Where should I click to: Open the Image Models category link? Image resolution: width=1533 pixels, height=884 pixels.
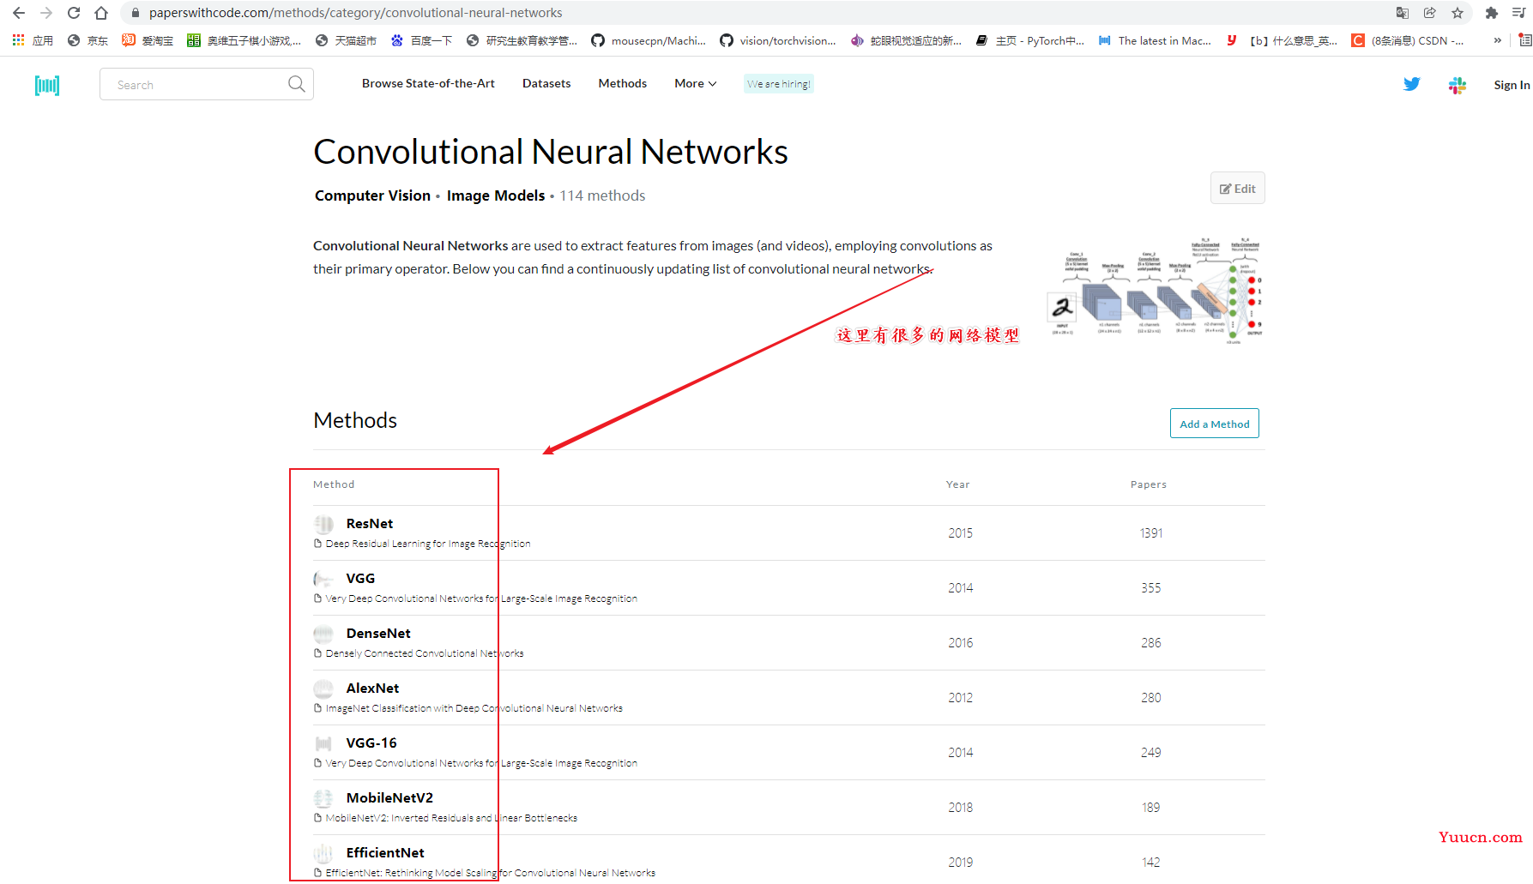pos(496,195)
